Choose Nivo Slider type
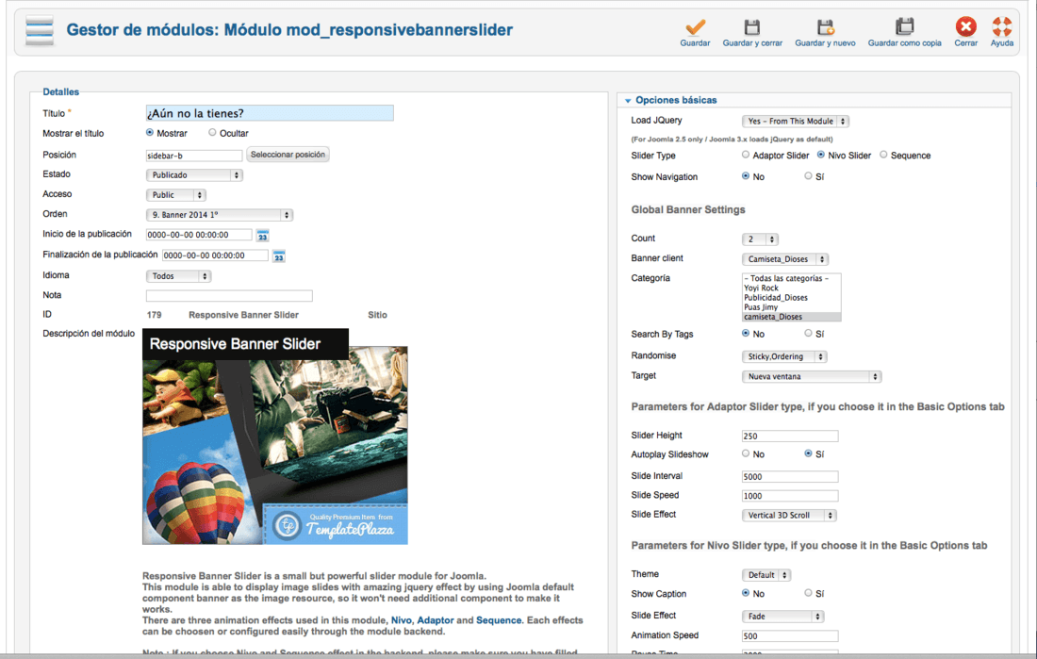1037x659 pixels. (821, 155)
